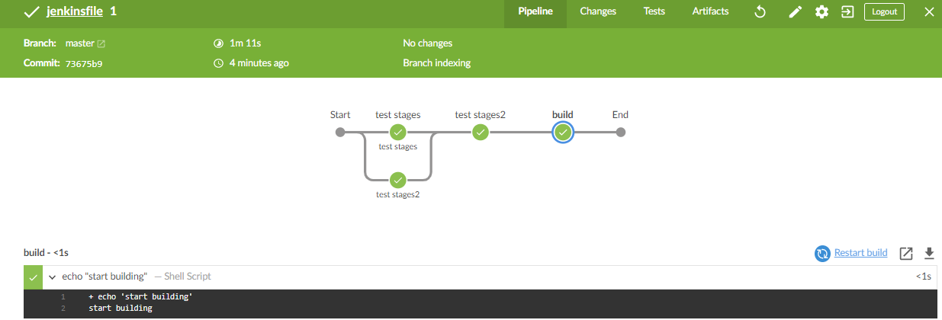The width and height of the screenshot is (942, 320).
Task: Switch to the Changes tab
Action: click(598, 12)
